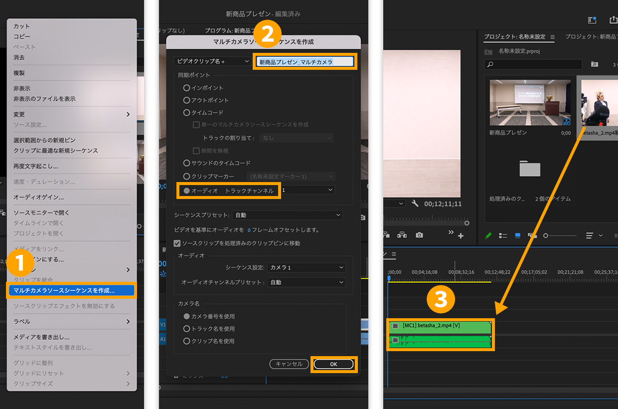Open the シーケンス設定 カメラ1 dropdown
Screen dimensions: 618x409
306,268
